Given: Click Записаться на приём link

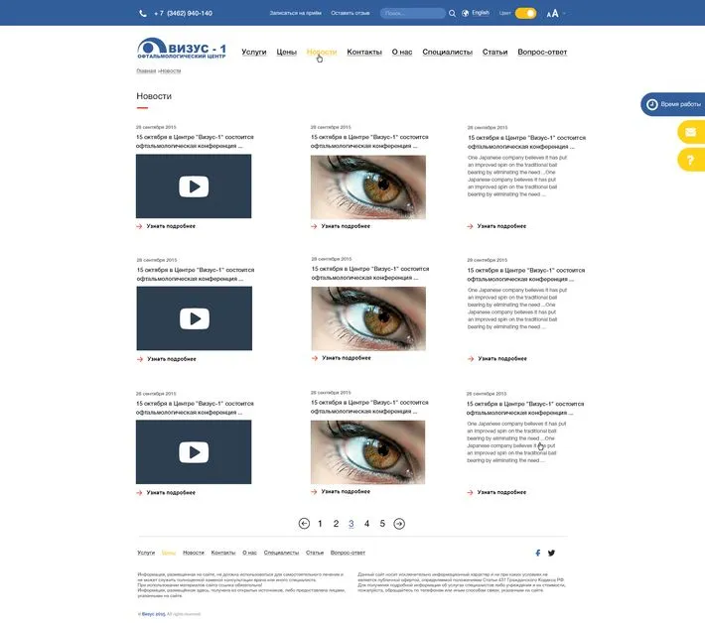Looking at the screenshot, I should click(x=295, y=13).
